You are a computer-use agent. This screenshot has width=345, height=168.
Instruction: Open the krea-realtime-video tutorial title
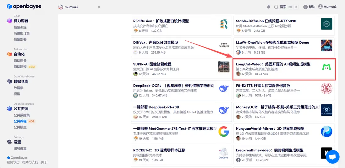click(x=270, y=150)
